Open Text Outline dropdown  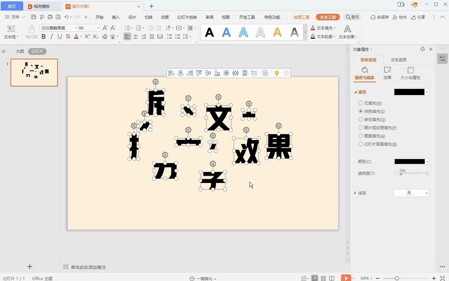click(323, 36)
